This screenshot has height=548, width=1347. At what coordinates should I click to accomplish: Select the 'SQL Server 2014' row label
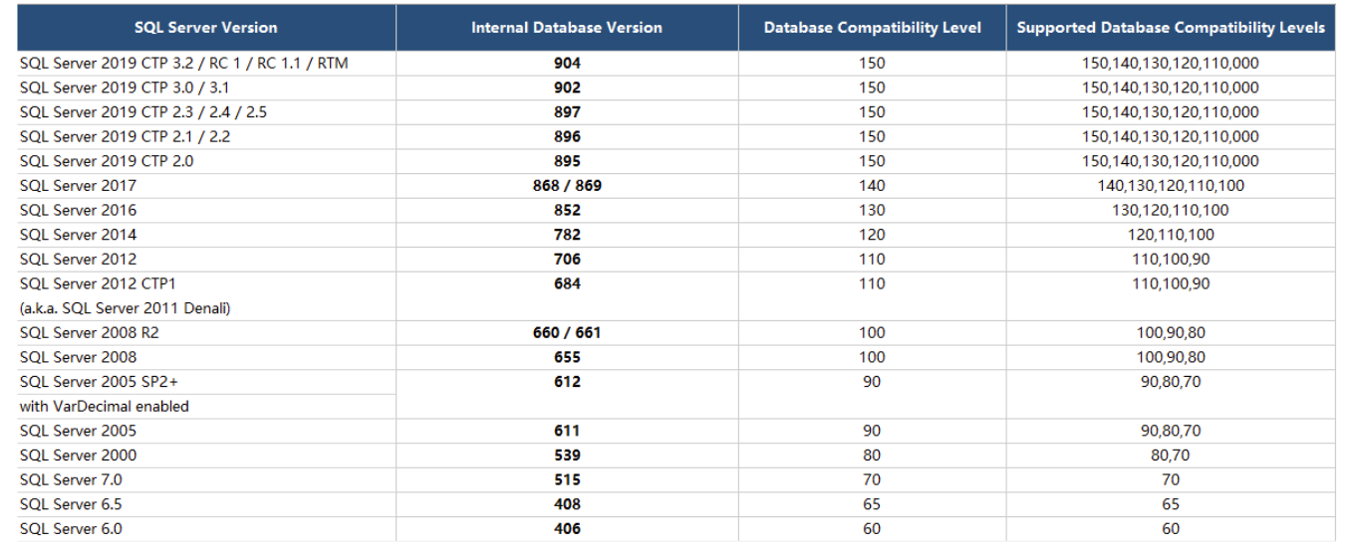78,235
